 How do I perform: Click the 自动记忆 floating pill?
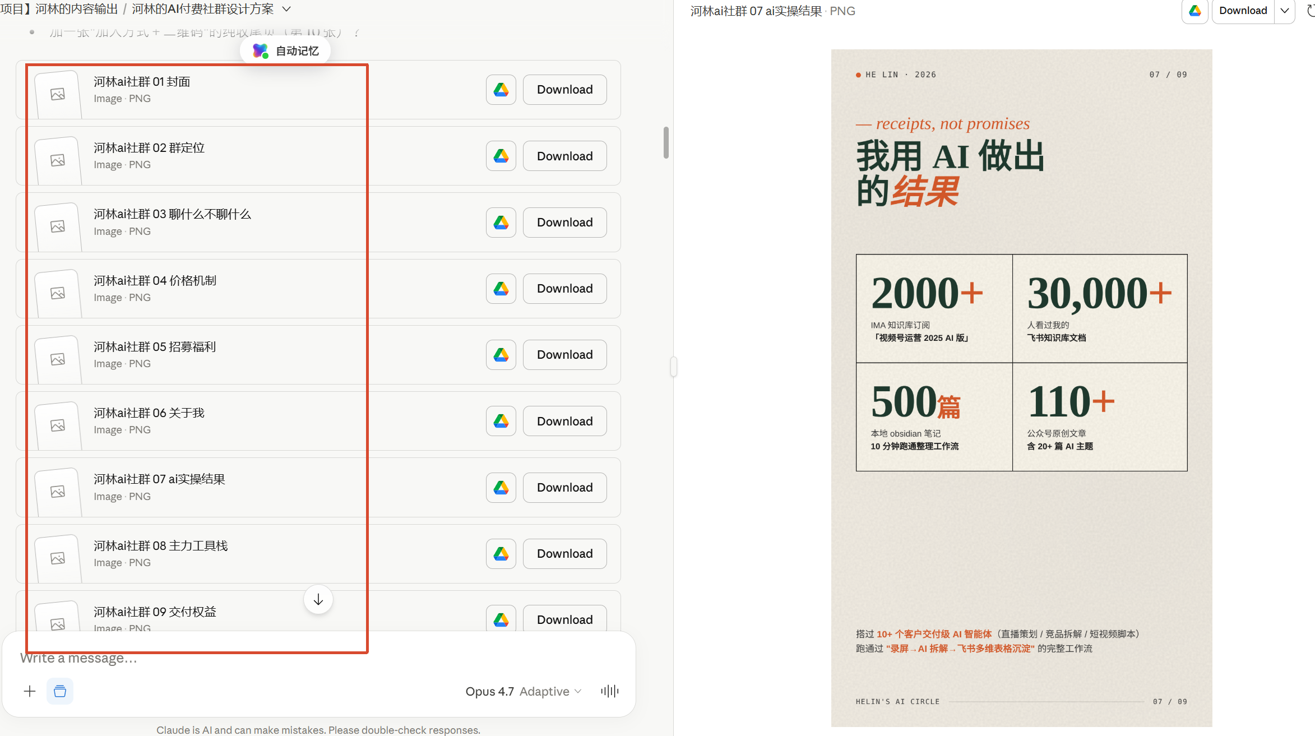coord(285,51)
